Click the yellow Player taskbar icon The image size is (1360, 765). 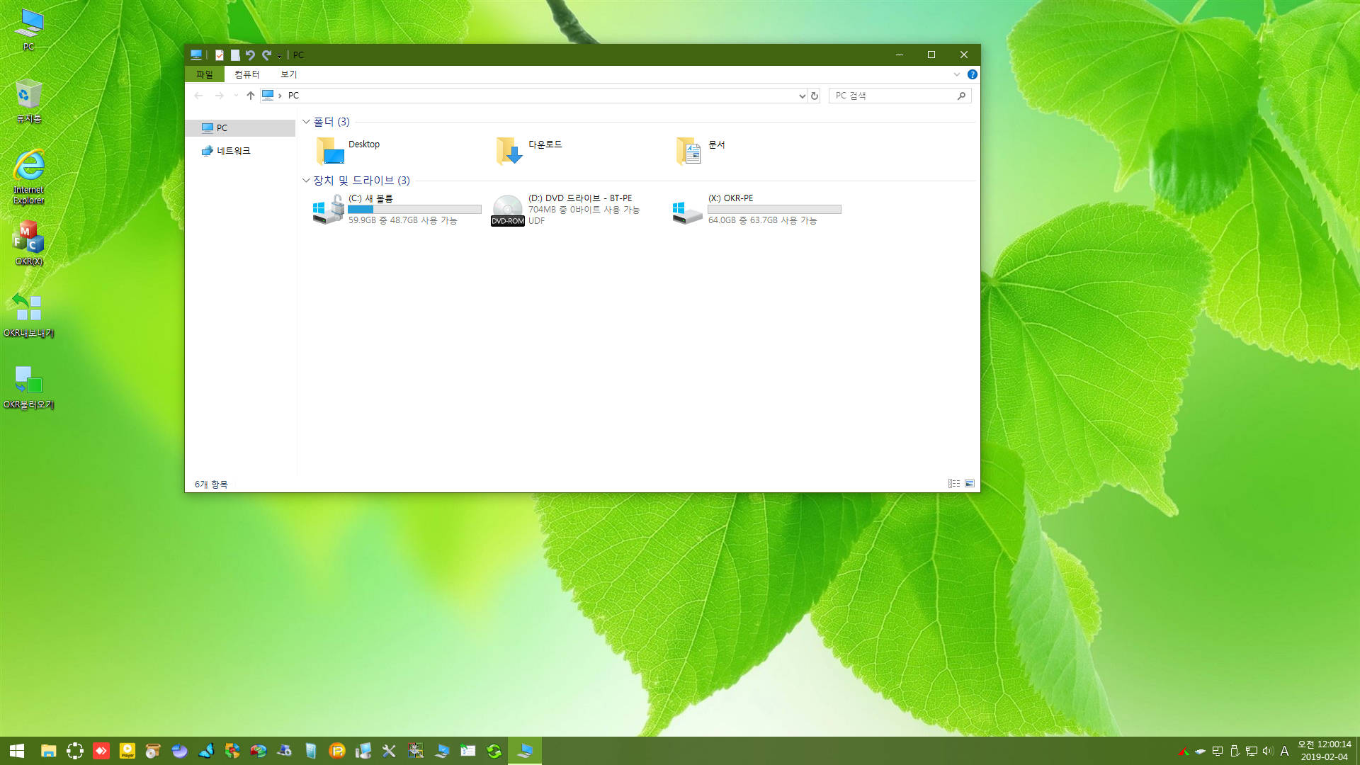[127, 751]
